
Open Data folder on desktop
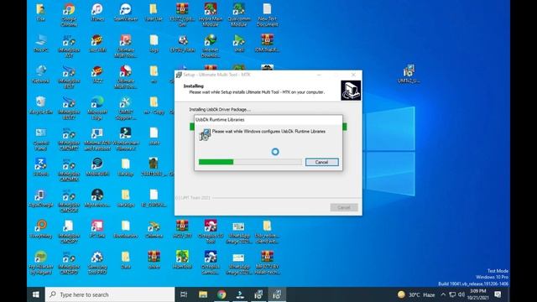click(x=126, y=260)
